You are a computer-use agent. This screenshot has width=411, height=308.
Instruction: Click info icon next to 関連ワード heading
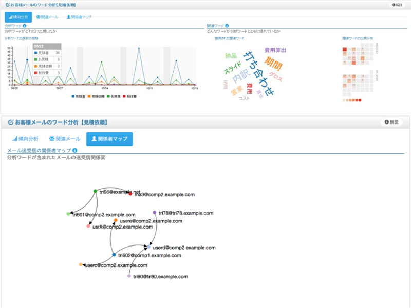[227, 26]
